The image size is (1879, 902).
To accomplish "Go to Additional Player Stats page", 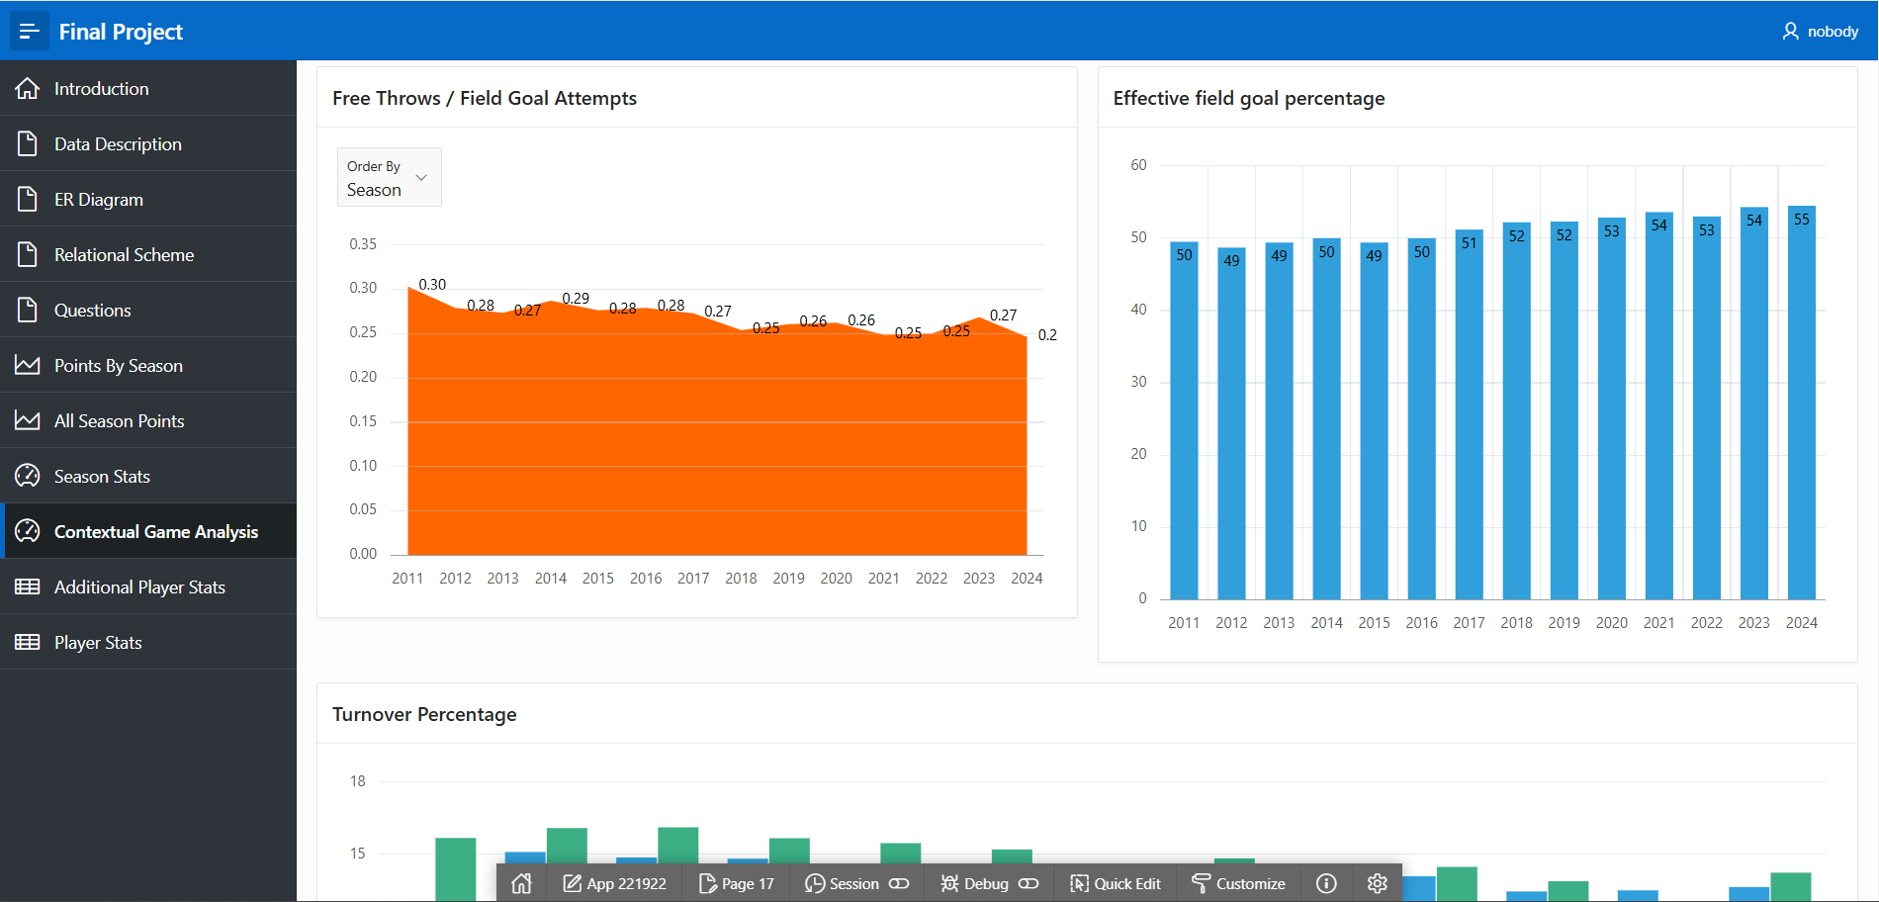I will coord(139,586).
